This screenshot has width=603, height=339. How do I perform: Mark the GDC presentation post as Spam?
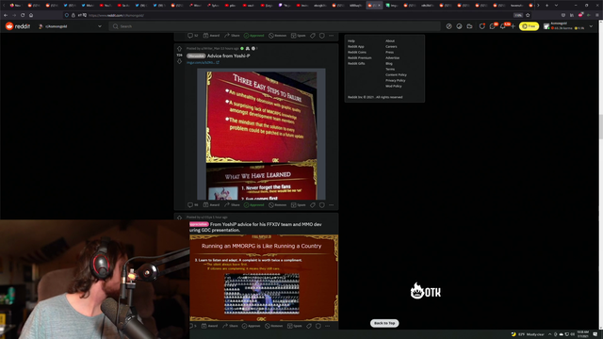pyautogui.click(x=295, y=326)
